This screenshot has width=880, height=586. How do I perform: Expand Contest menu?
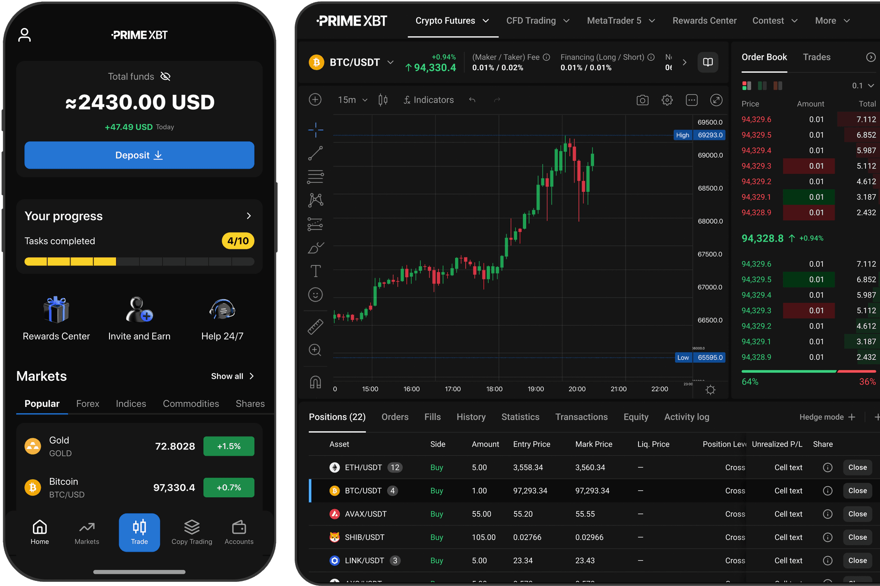(775, 21)
